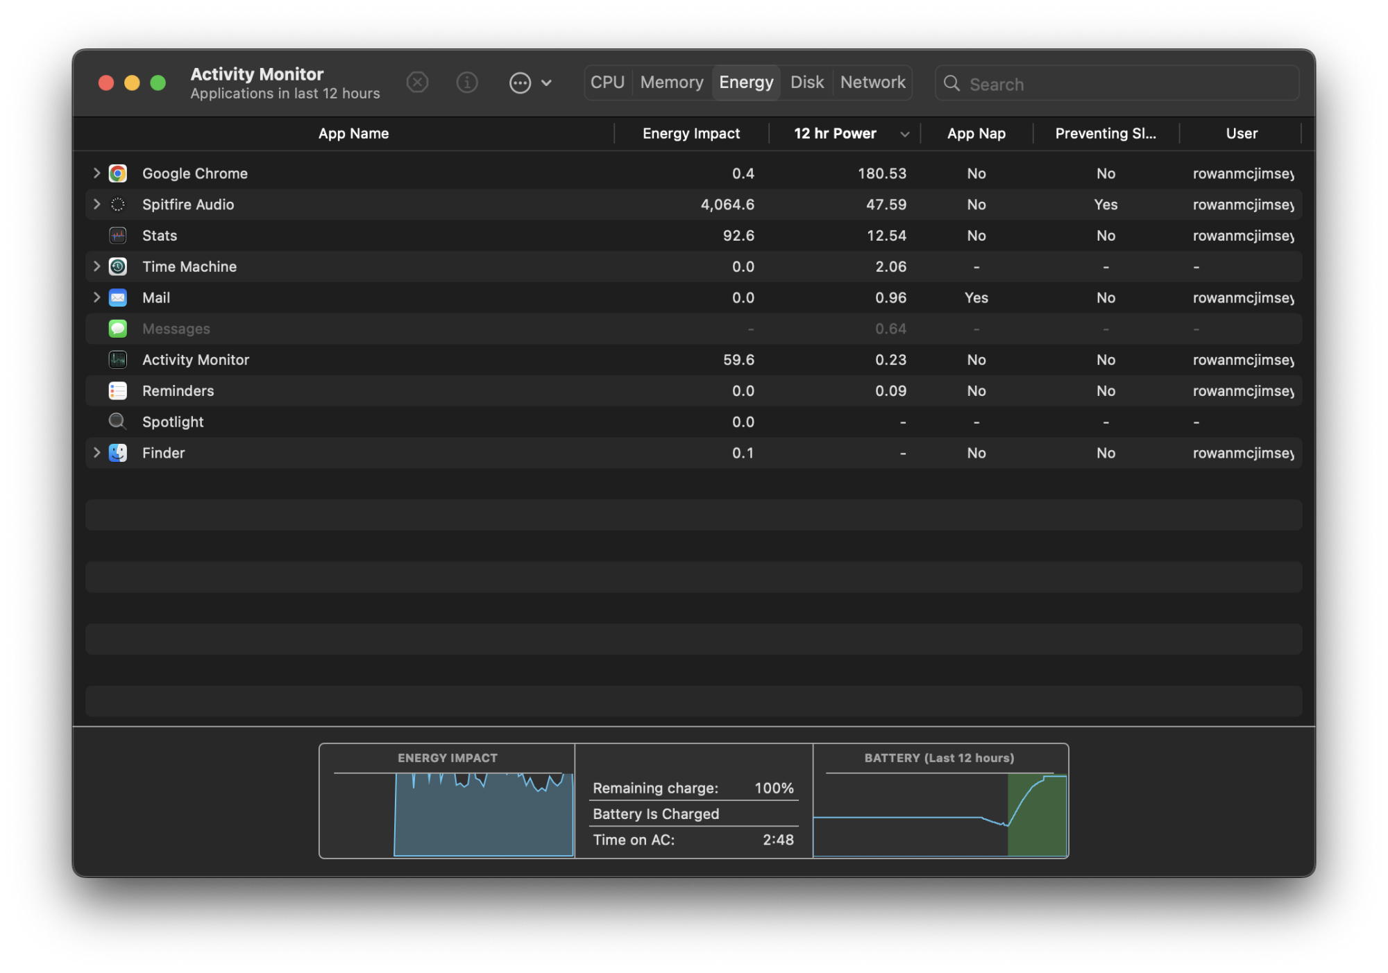Expand the Spitfire Audio row
The width and height of the screenshot is (1388, 973).
click(x=96, y=204)
